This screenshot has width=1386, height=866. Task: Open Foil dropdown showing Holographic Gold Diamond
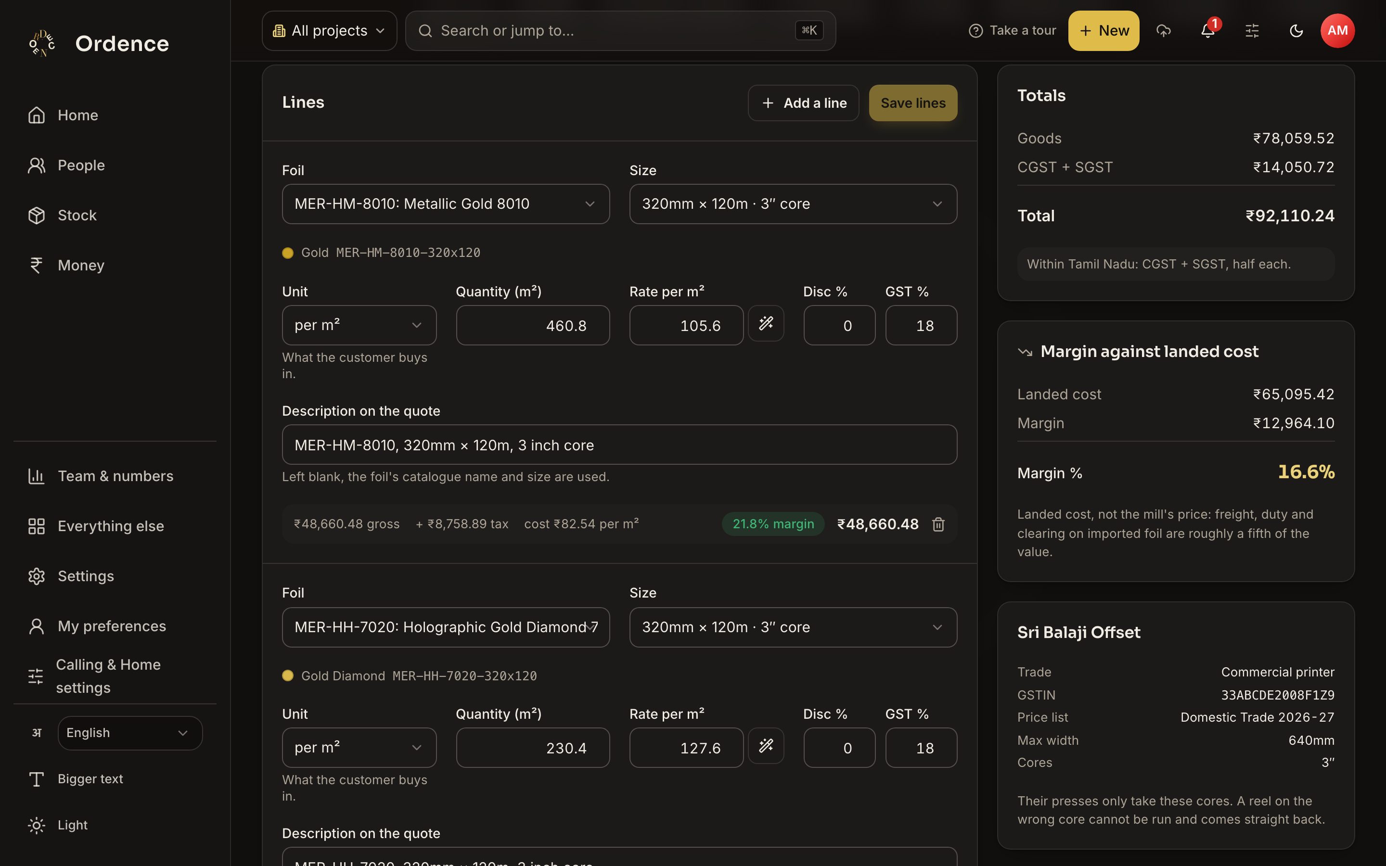click(x=446, y=627)
